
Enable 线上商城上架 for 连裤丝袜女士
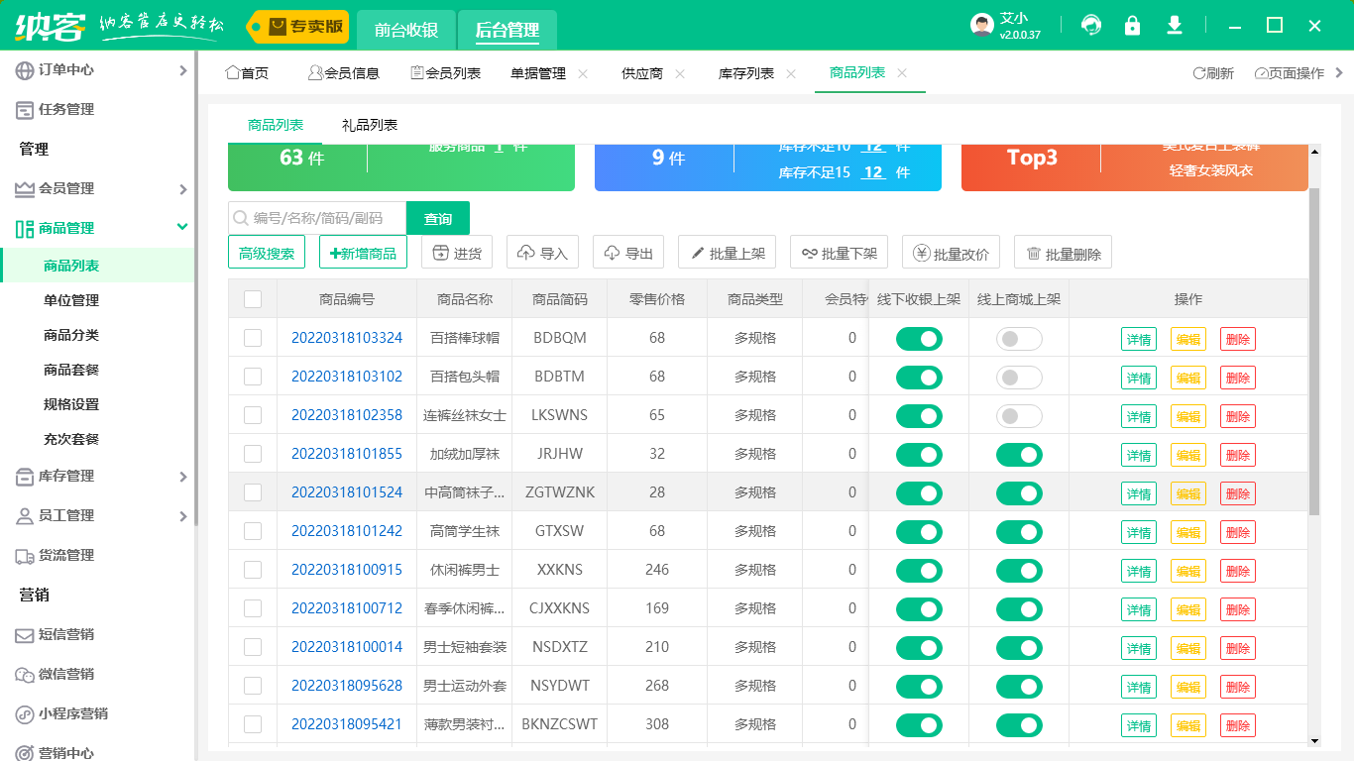tap(1019, 415)
